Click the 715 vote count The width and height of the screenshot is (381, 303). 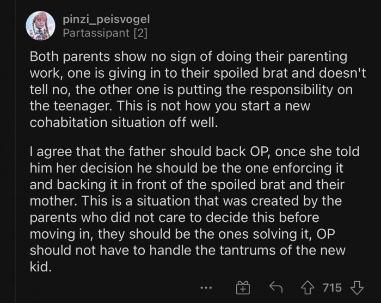[331, 287]
